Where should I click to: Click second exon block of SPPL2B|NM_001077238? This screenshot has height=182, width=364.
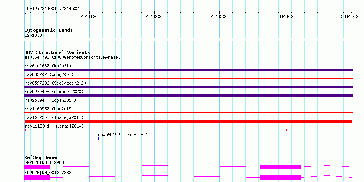pos(281,178)
